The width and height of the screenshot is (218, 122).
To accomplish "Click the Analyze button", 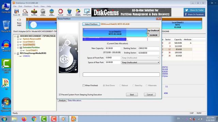I will pos(62,100).
